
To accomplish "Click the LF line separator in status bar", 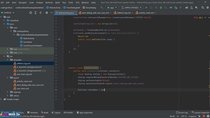I will [x=178, y=116].
